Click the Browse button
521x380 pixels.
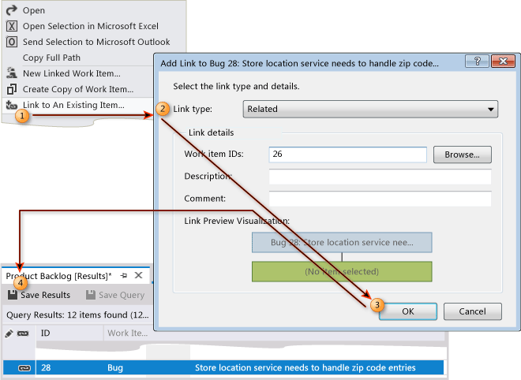462,155
